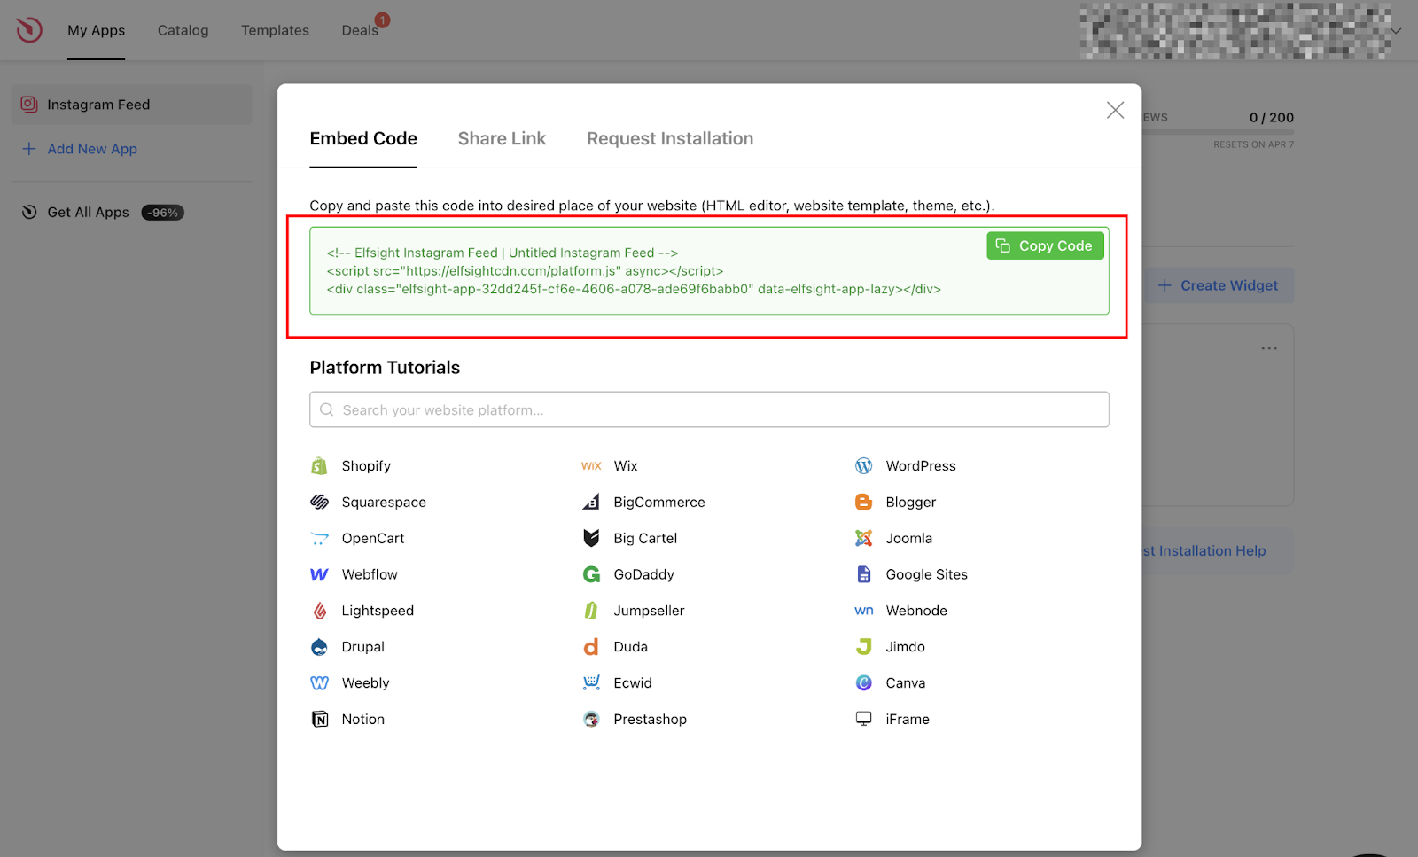Click the Instagram Feed app icon in sidebar

click(x=29, y=105)
